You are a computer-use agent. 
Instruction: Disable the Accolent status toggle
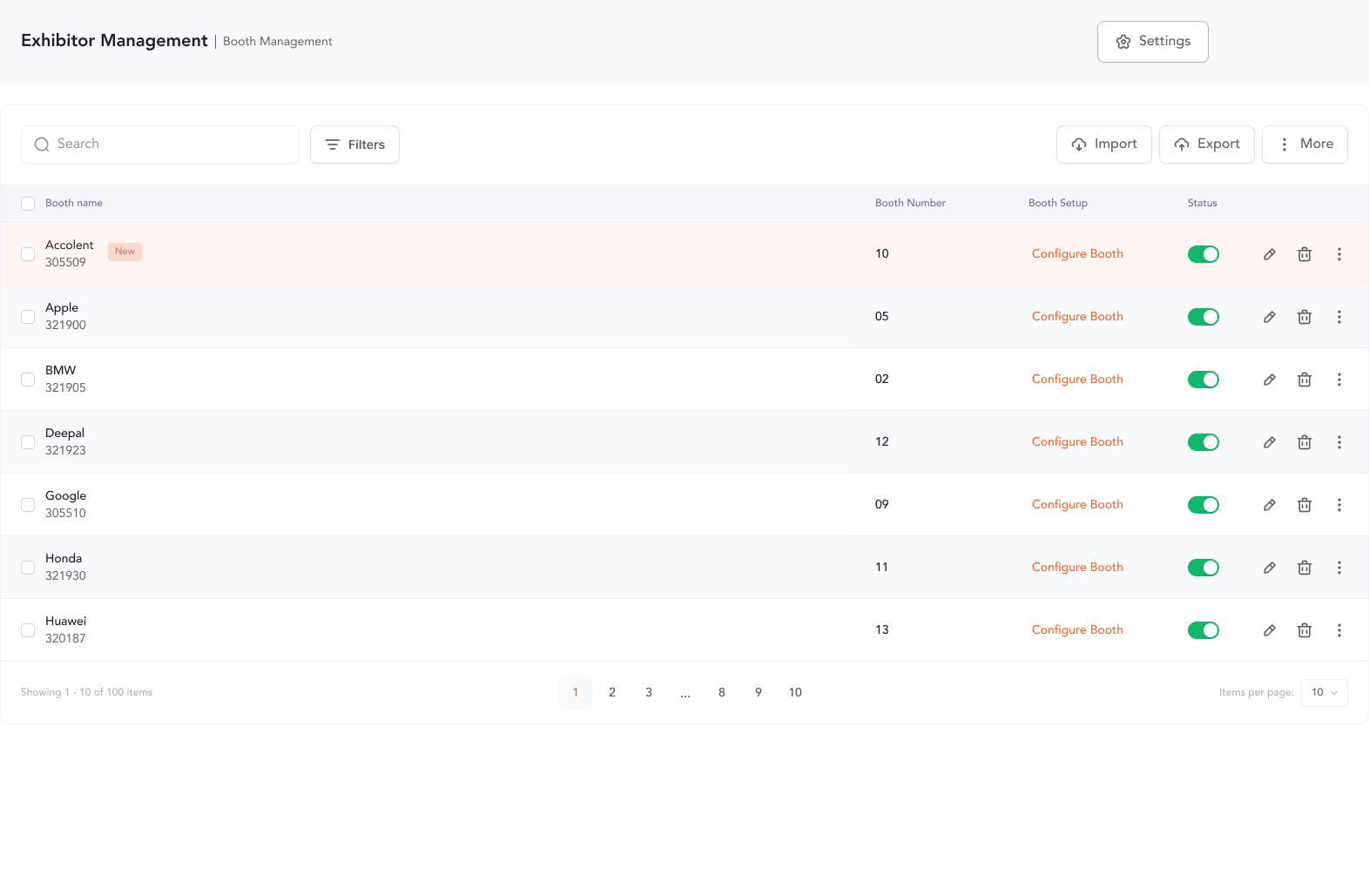(x=1203, y=254)
